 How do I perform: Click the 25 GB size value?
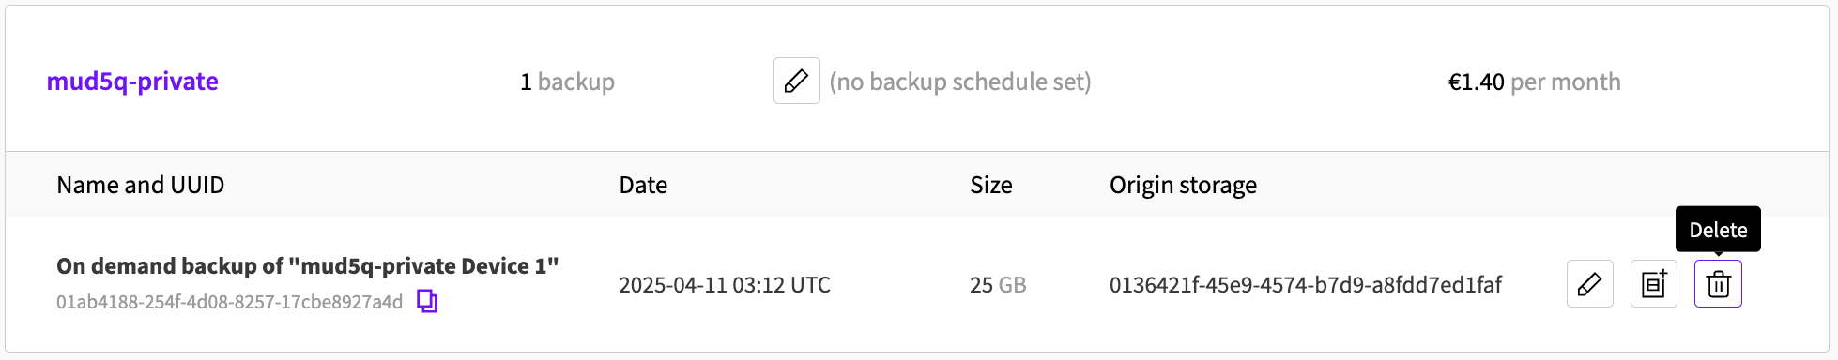(x=998, y=285)
